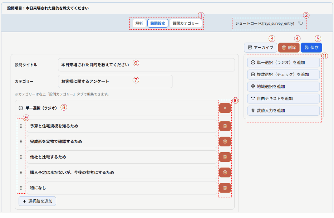Click drag handle next to 特になし

(x=21, y=188)
